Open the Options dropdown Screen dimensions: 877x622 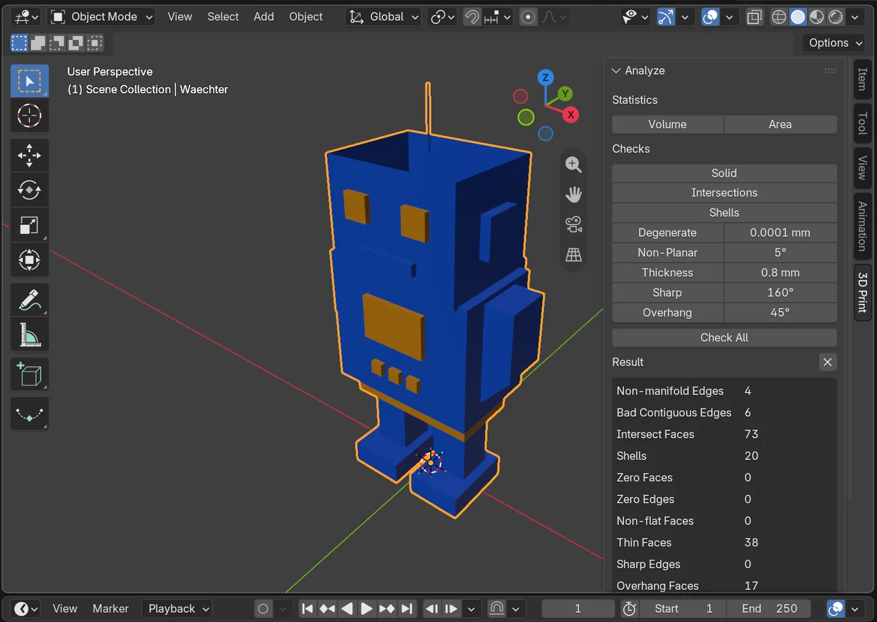[835, 43]
